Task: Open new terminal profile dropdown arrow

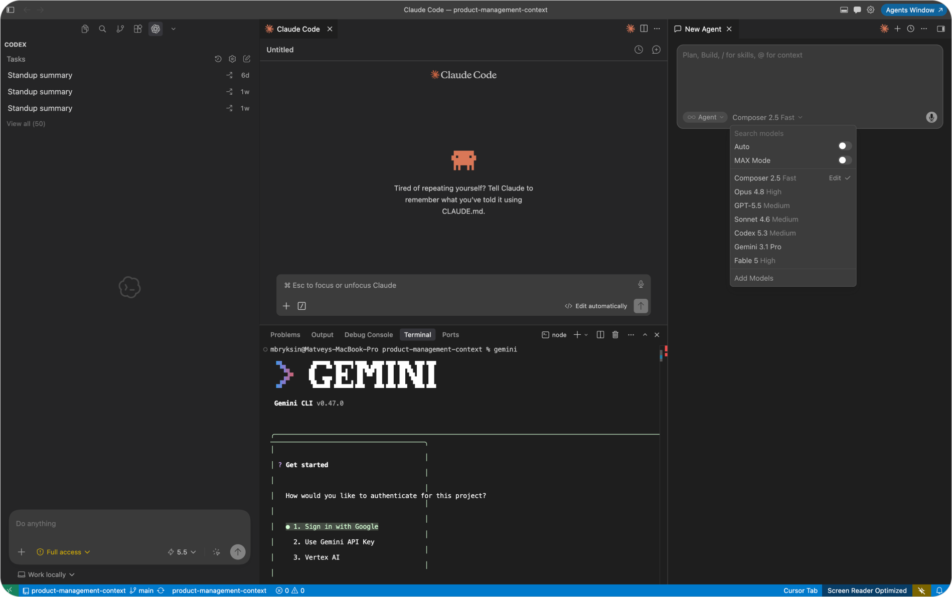Action: [586, 335]
